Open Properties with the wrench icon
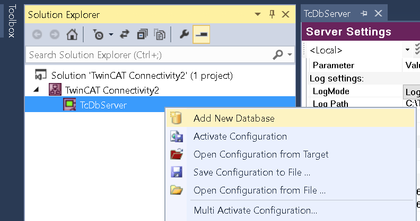Screen dimensions: 420x221 pos(184,34)
